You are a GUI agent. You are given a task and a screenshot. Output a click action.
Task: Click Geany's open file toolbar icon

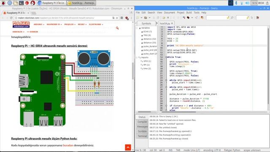click(146, 18)
